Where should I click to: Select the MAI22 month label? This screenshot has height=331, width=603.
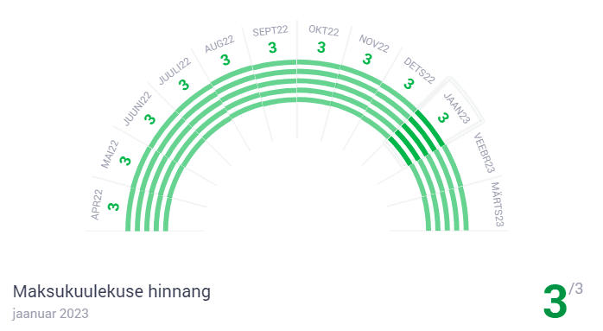click(110, 155)
